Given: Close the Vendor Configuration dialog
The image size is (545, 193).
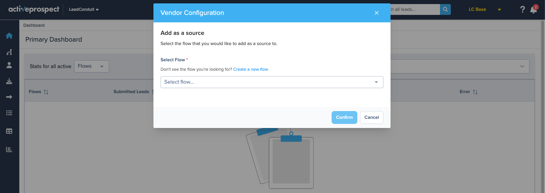Looking at the screenshot, I should click(x=376, y=13).
